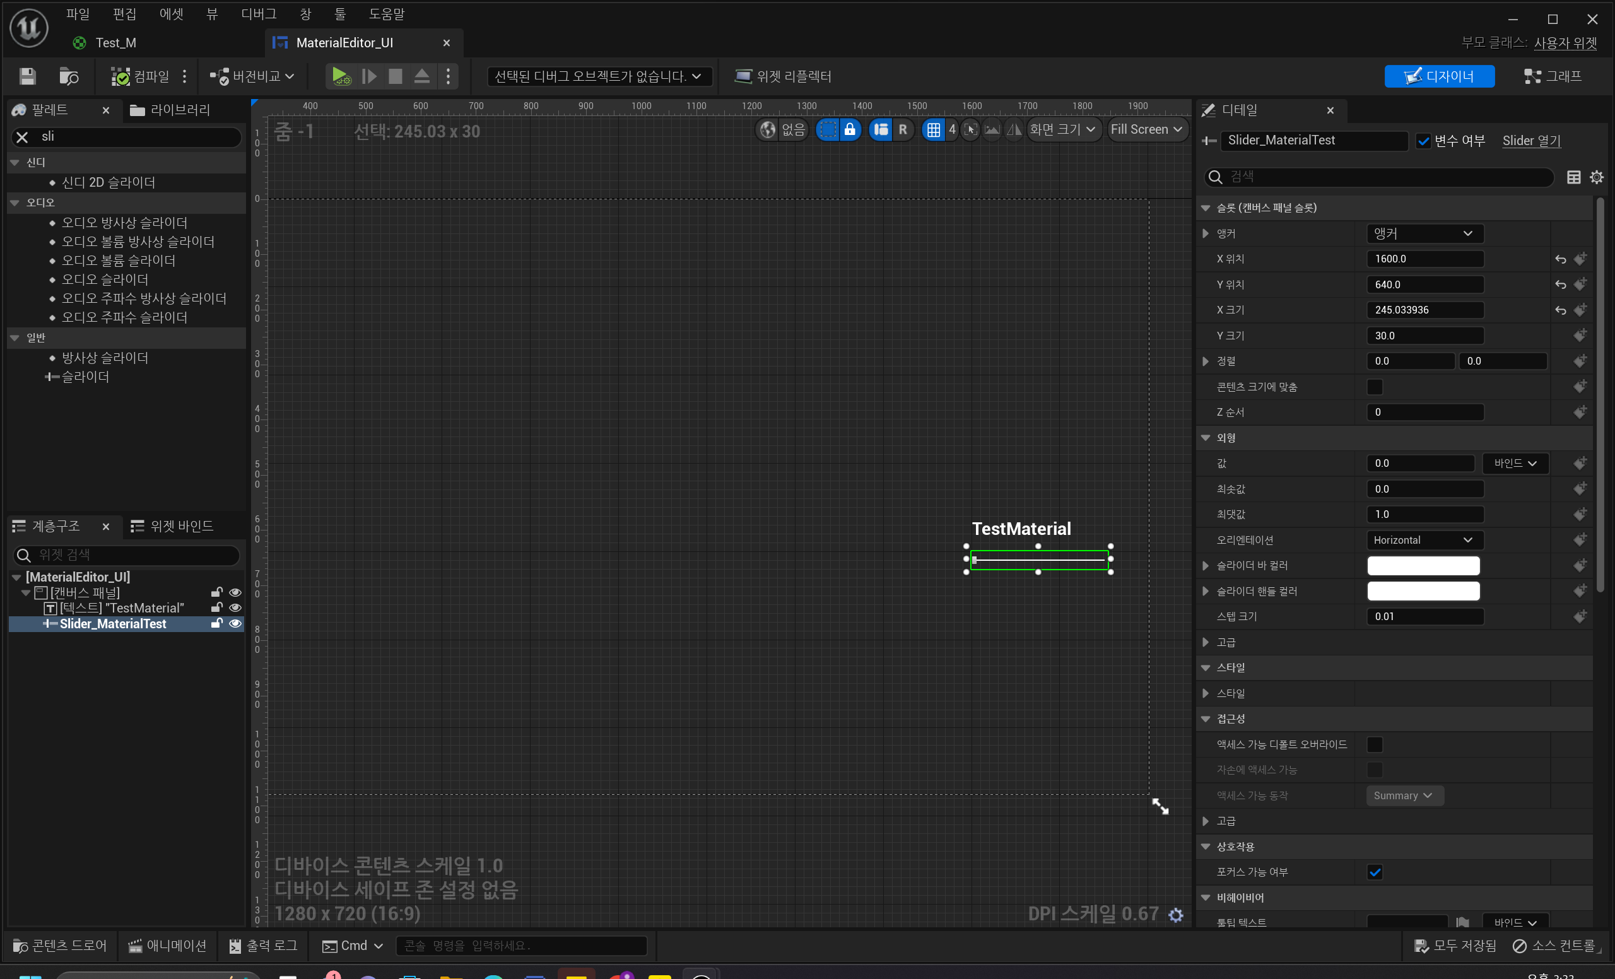This screenshot has height=979, width=1615.
Task: Reset X 위치 value to default arrow
Action: (x=1561, y=259)
